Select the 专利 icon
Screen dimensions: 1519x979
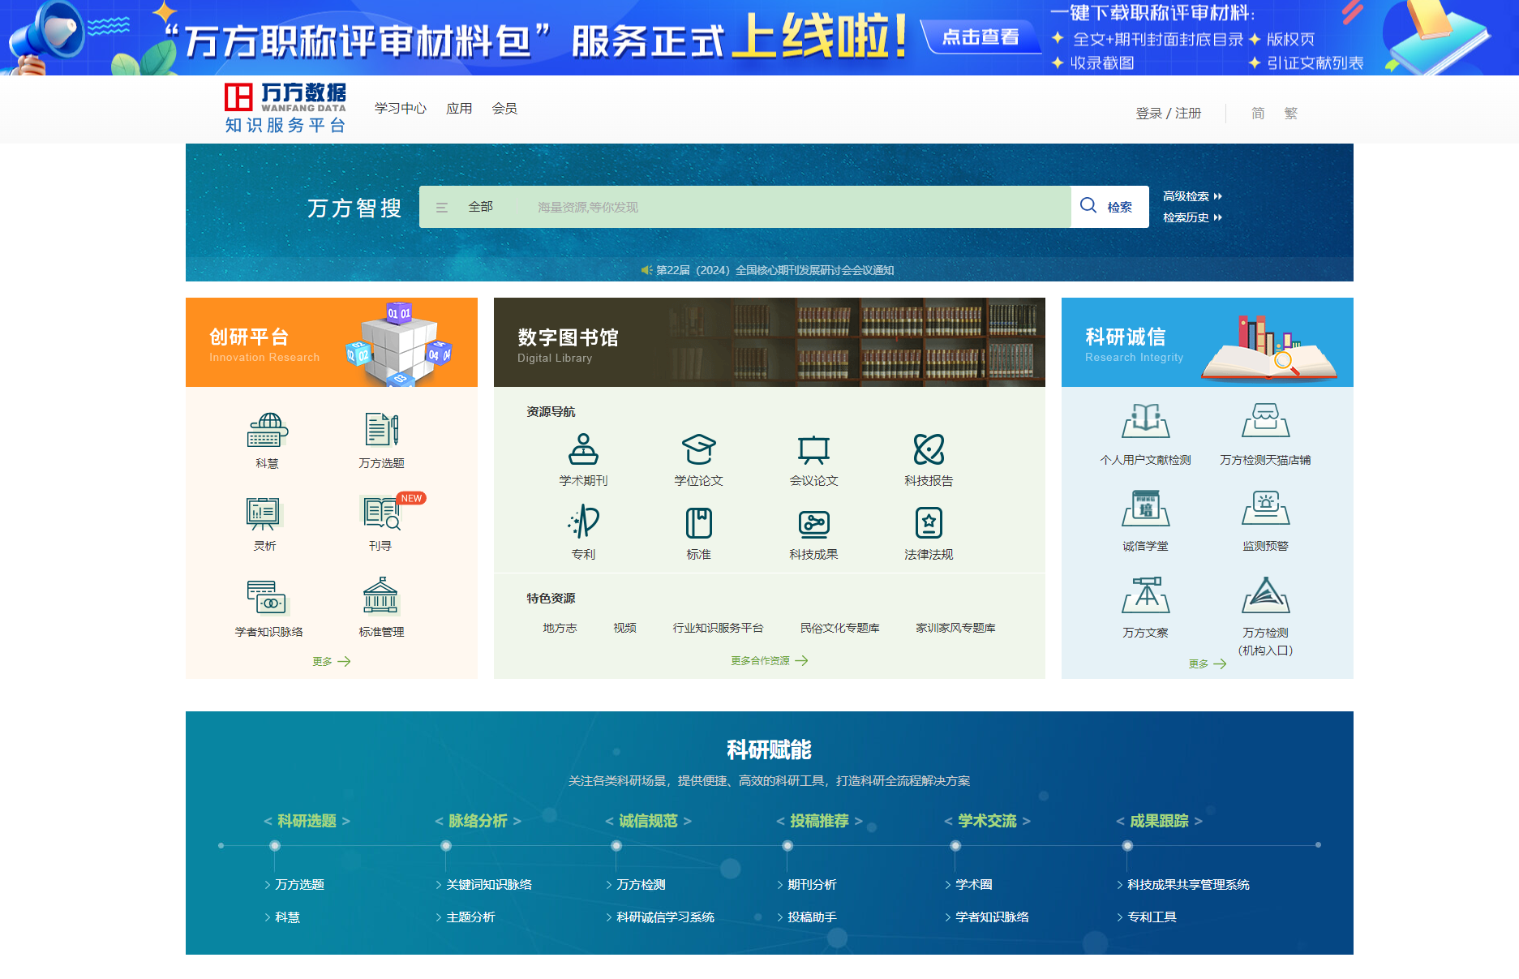[583, 522]
